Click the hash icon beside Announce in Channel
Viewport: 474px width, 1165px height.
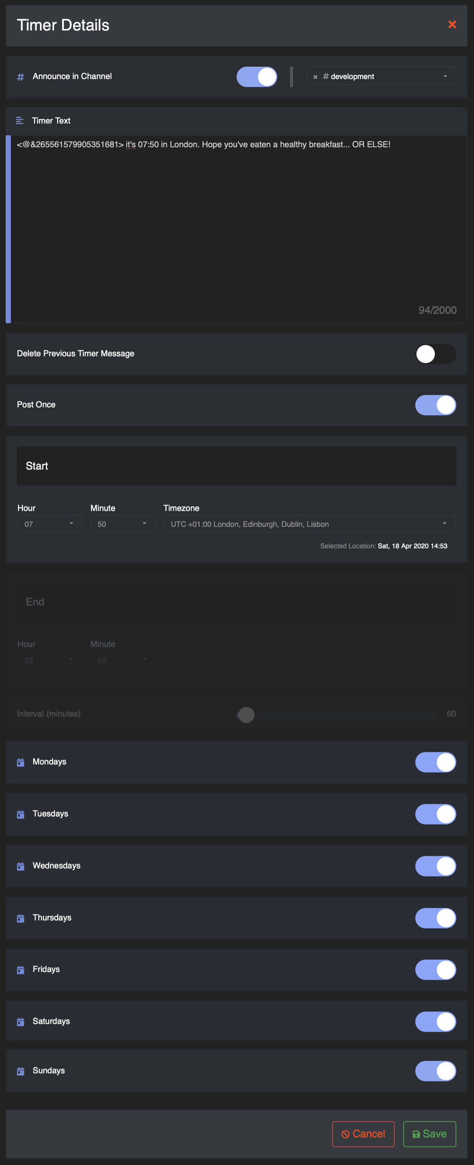coord(20,77)
